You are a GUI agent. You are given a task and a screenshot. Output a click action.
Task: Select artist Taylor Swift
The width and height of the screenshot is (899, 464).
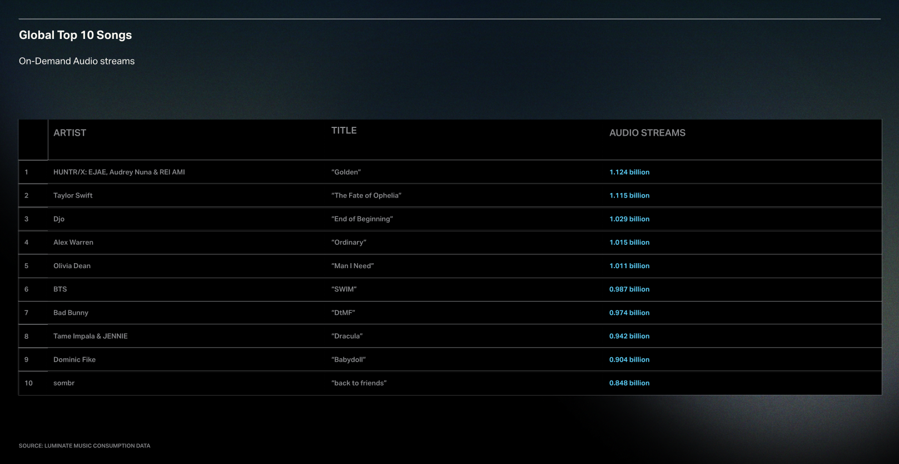73,195
